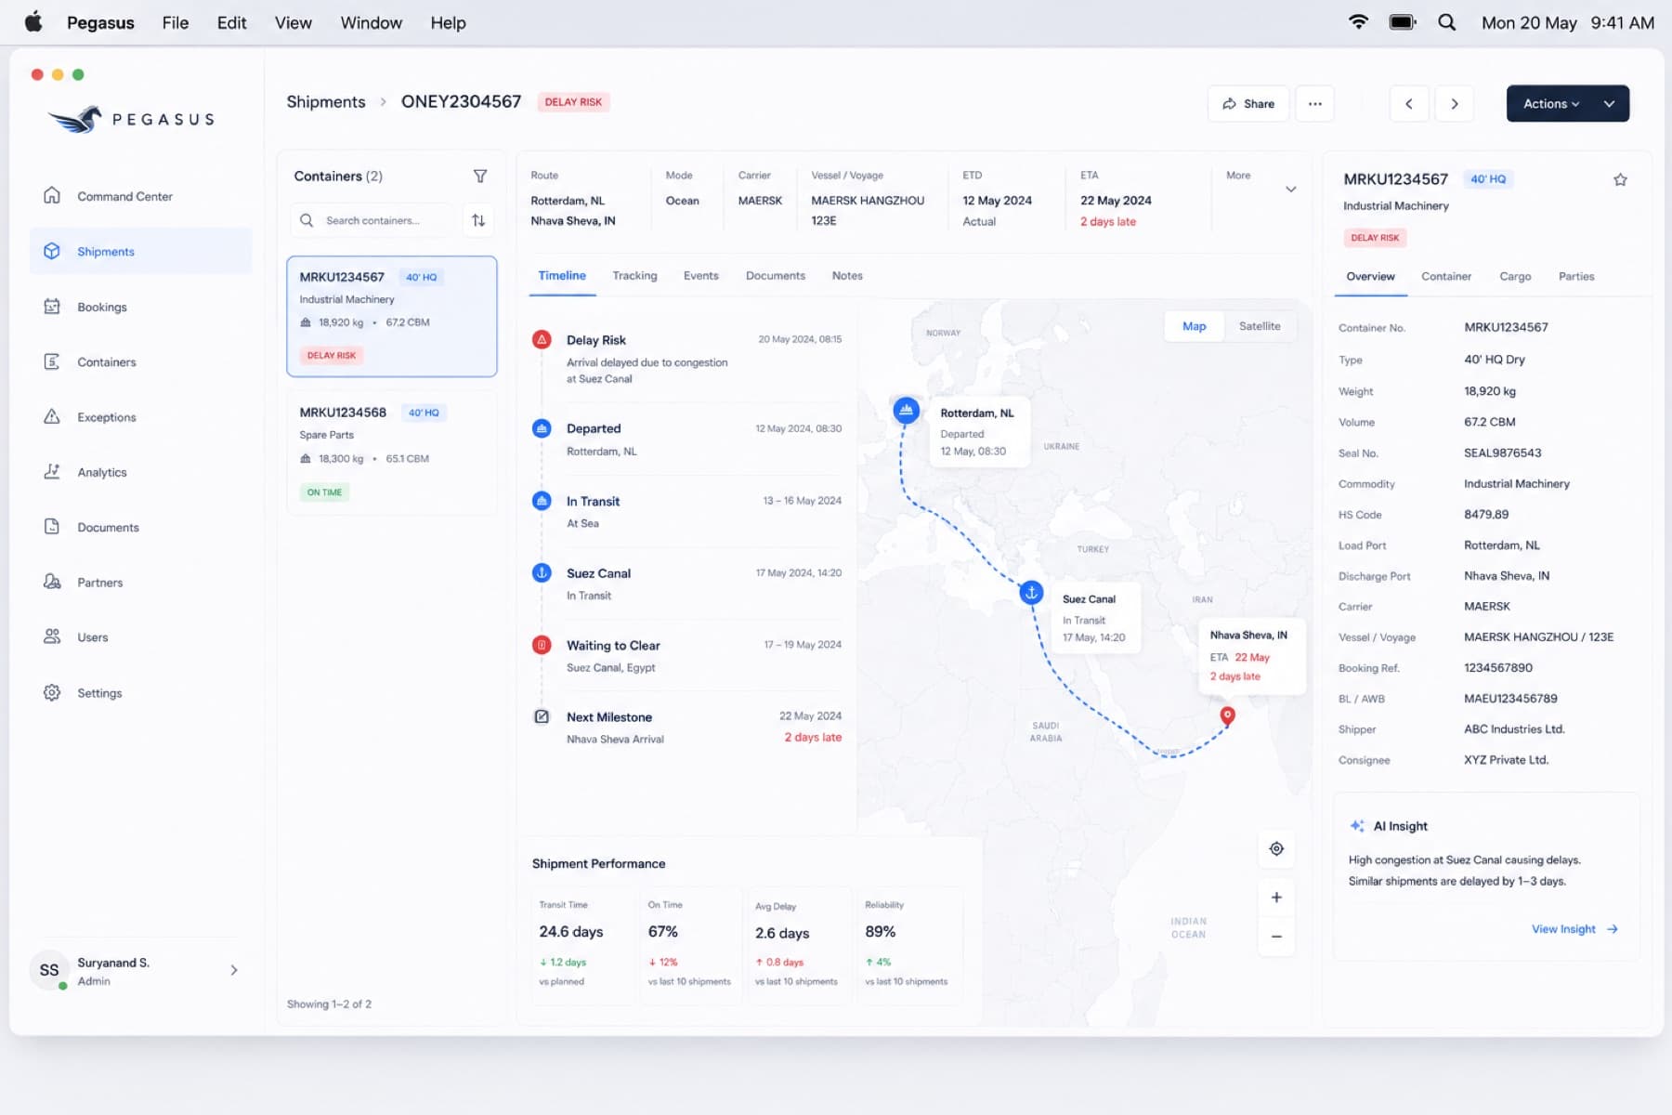Click the Shipments breadcrumb link
This screenshot has width=1672, height=1115.
coord(326,102)
